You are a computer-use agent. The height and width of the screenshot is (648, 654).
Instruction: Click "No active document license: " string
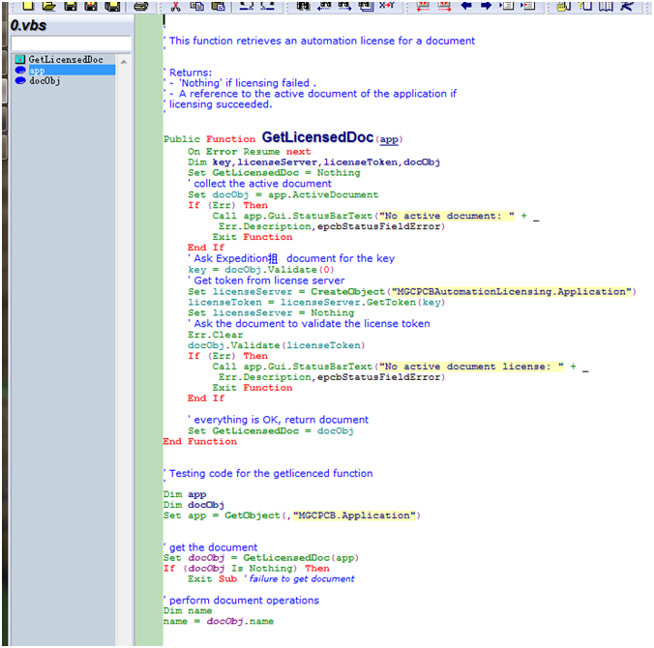point(471,367)
